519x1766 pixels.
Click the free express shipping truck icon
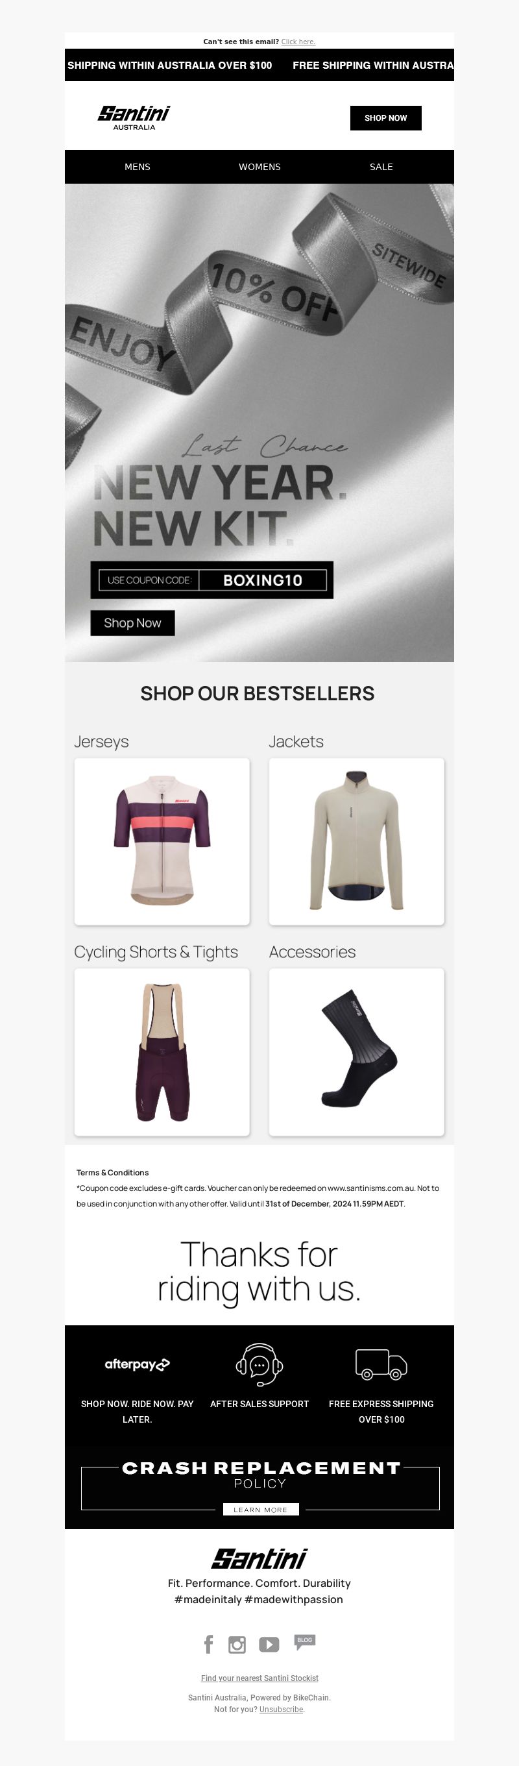pyautogui.click(x=381, y=1364)
